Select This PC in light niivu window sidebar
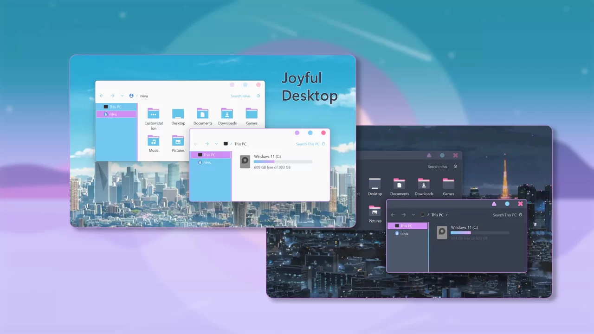 tap(116, 107)
